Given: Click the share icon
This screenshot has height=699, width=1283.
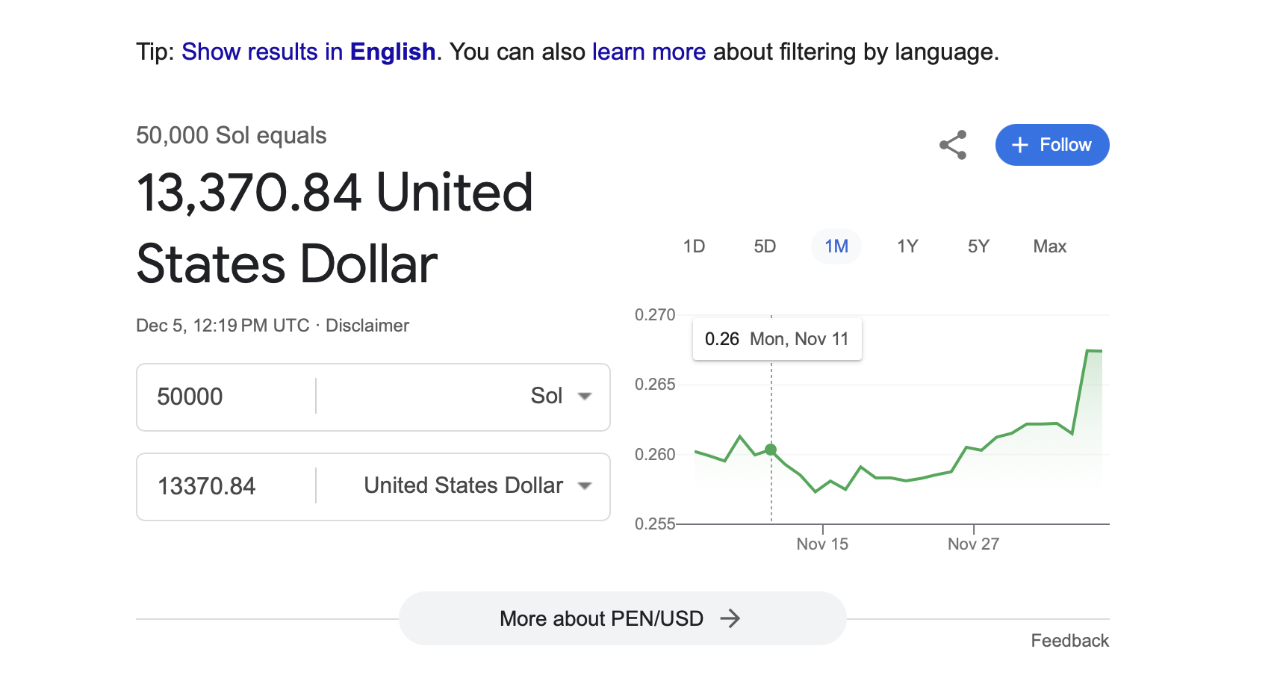Looking at the screenshot, I should click(x=953, y=145).
